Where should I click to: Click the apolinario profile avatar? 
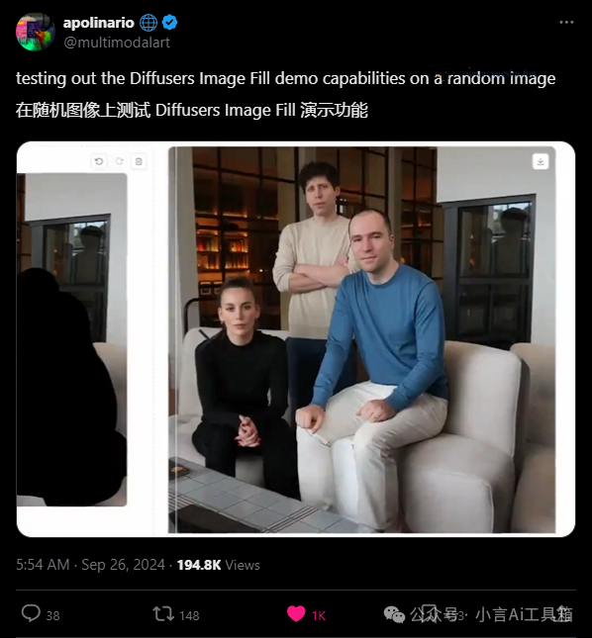coord(36,32)
